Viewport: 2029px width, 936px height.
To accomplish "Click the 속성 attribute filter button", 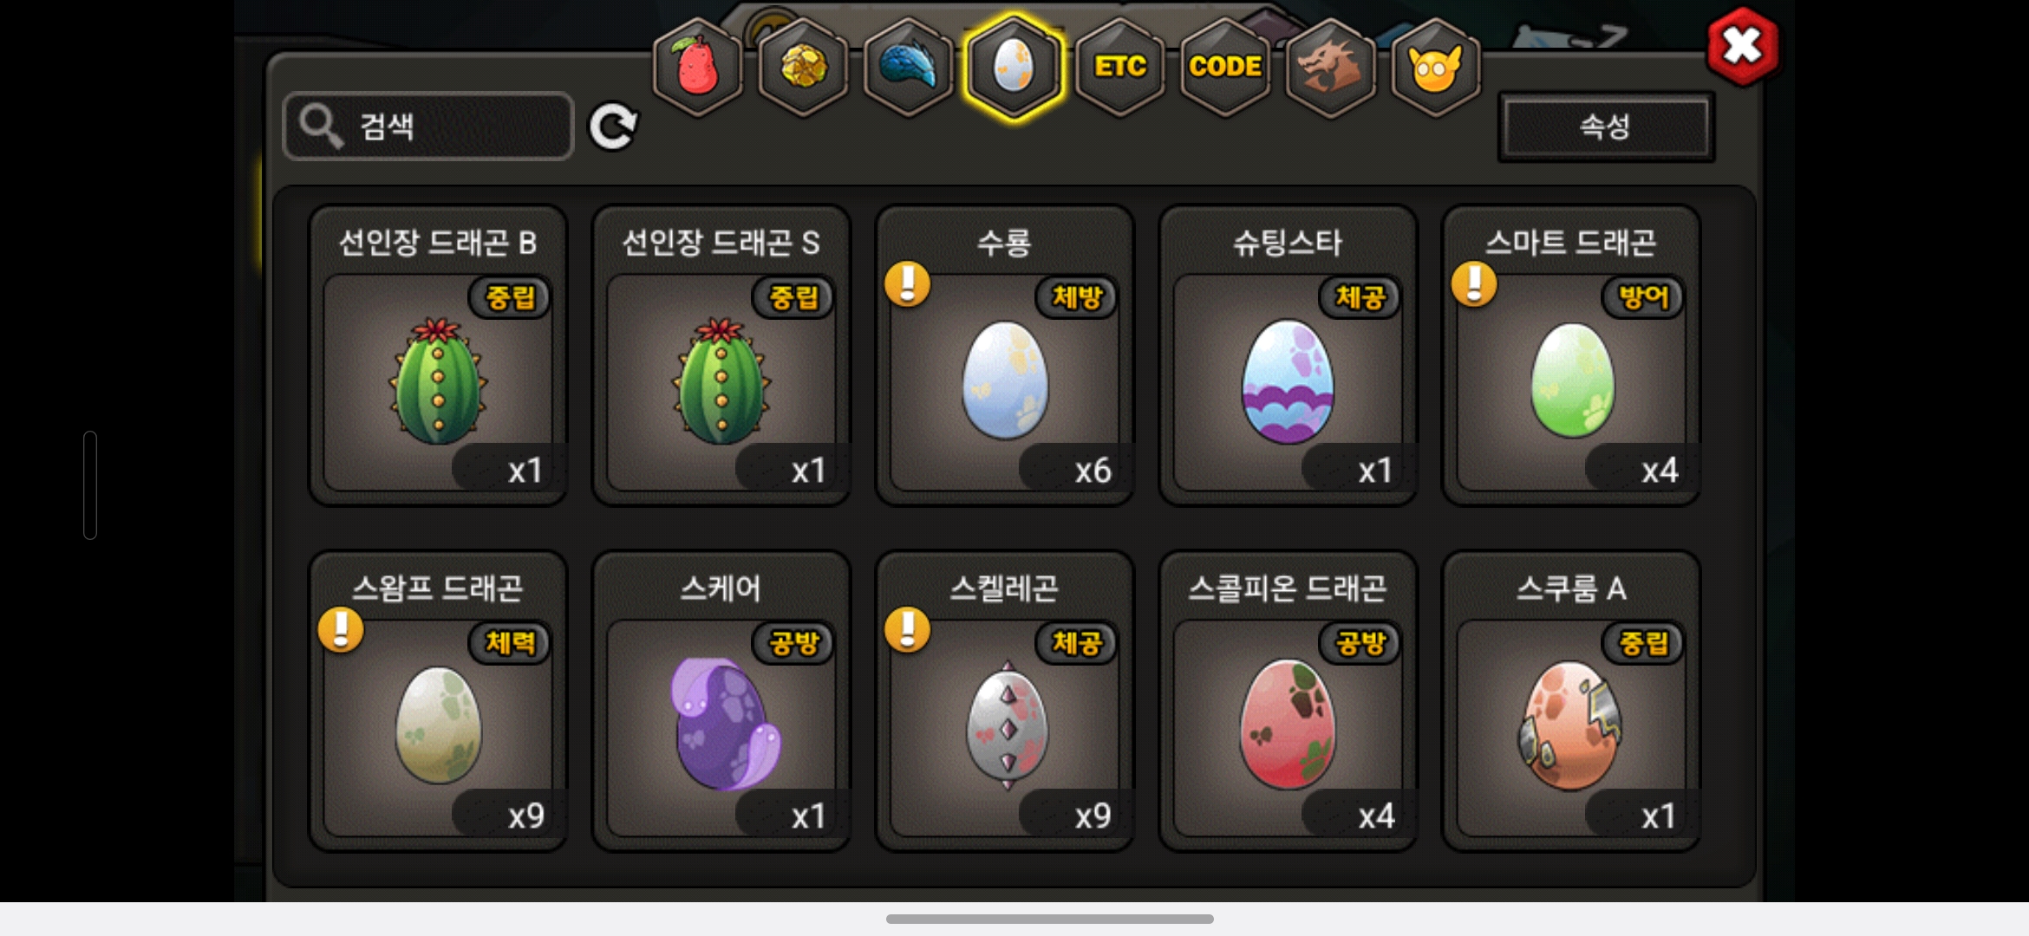I will (x=1606, y=127).
